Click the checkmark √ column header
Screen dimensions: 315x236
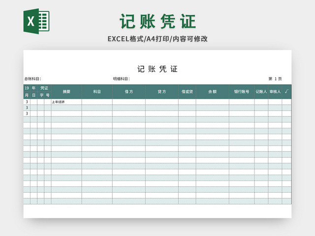286,92
